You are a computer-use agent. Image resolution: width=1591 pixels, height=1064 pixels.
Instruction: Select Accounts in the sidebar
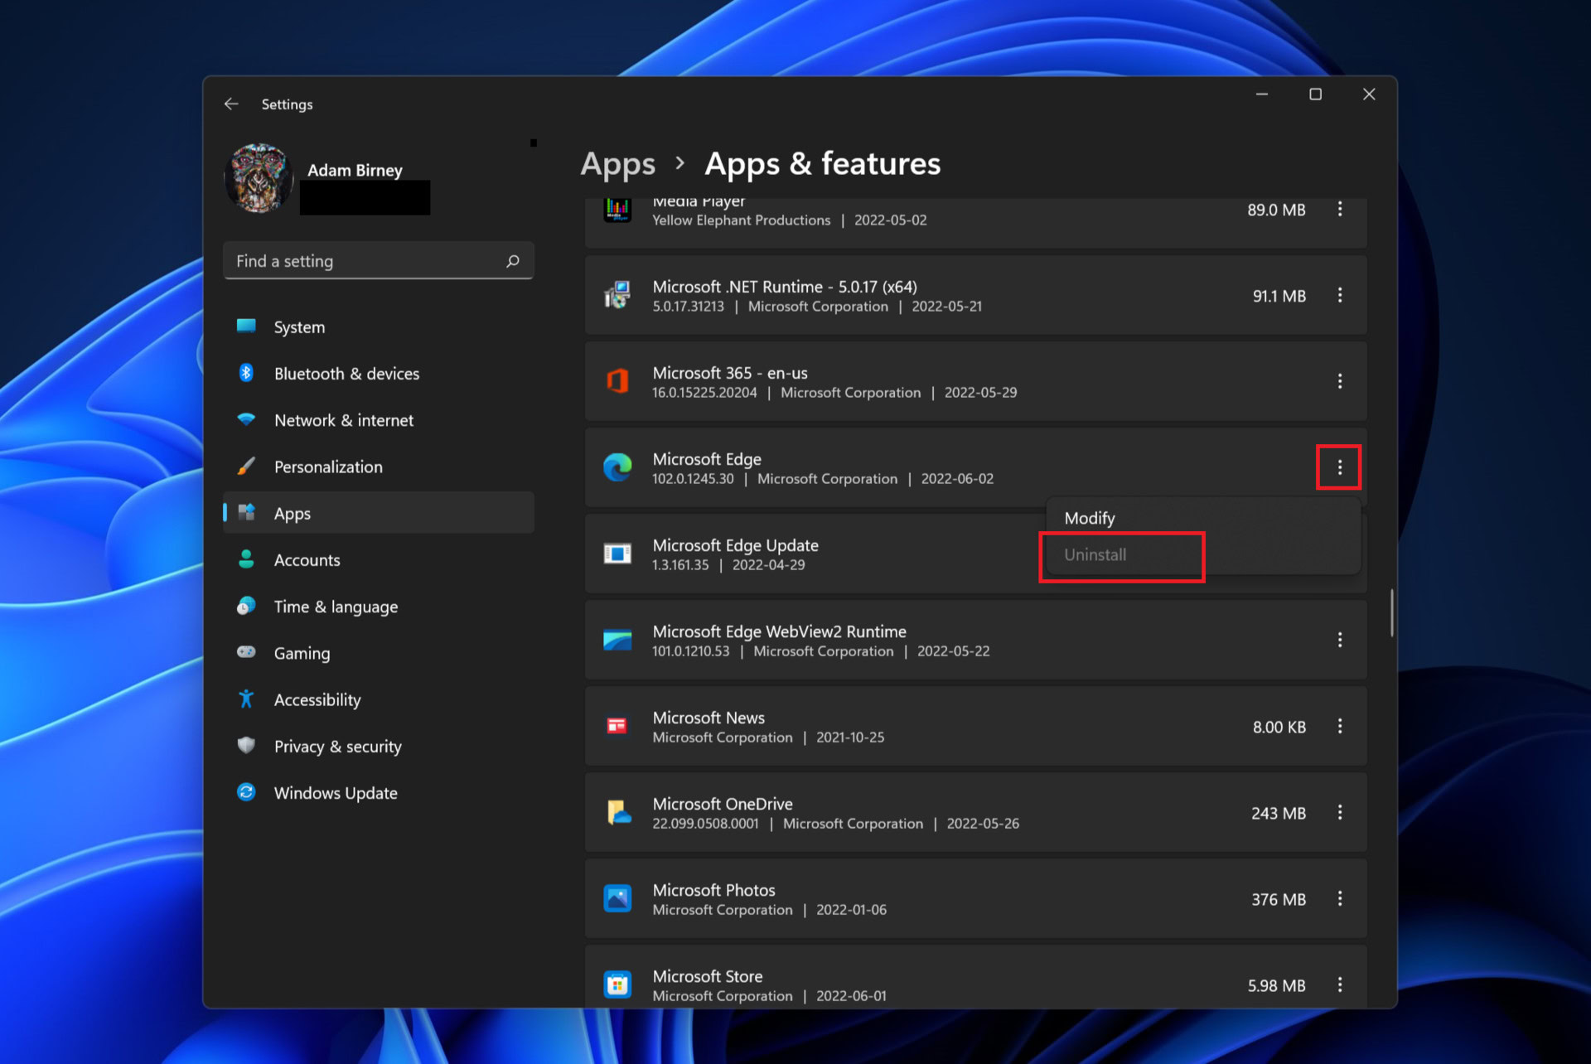[x=379, y=559]
